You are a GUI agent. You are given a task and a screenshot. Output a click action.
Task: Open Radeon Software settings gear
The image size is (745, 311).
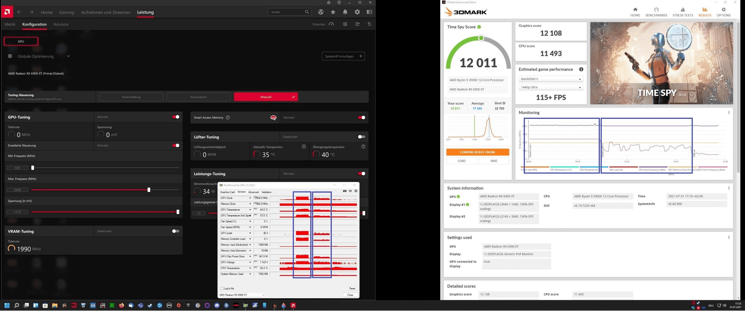(357, 12)
